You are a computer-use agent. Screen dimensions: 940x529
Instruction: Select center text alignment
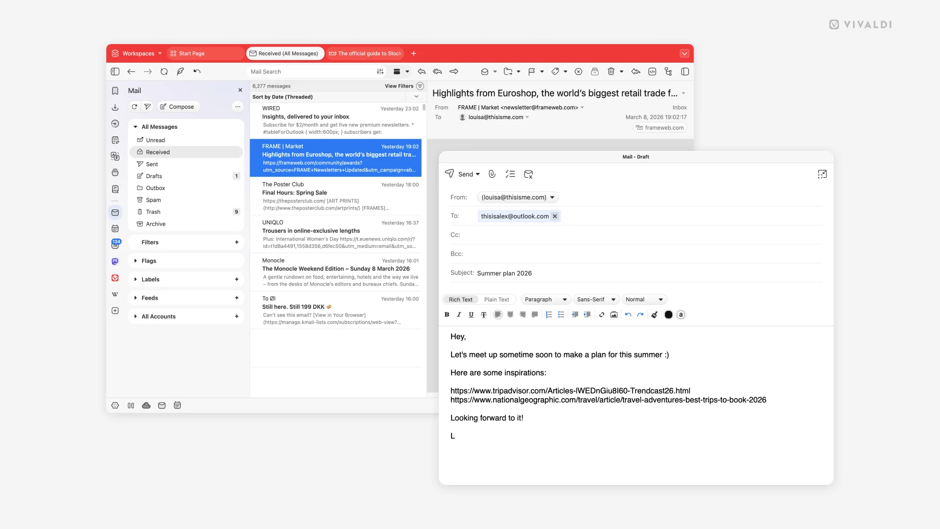click(510, 315)
